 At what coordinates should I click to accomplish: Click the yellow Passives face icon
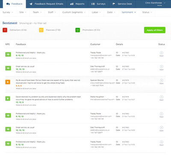[x=41, y=30]
